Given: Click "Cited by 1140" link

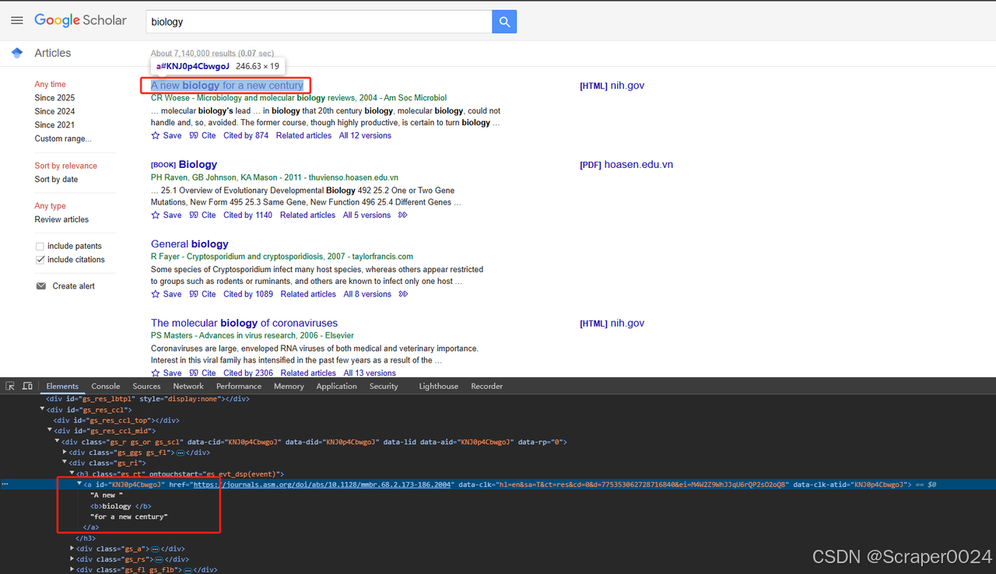Looking at the screenshot, I should pyautogui.click(x=248, y=215).
